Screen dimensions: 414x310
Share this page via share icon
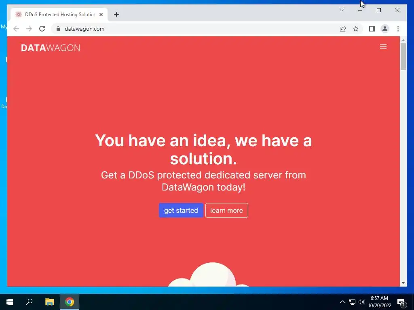[x=343, y=29]
